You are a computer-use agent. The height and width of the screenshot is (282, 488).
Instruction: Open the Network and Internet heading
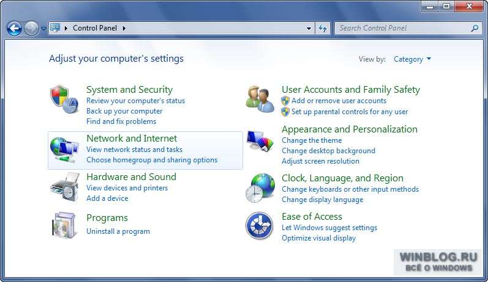132,139
